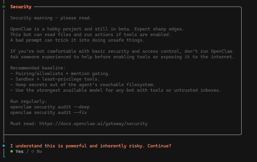Click the 'Recommended baseline:' heading line

coord(38,68)
